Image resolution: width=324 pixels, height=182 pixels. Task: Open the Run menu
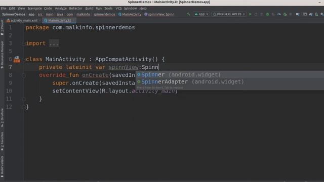pos(99,9)
